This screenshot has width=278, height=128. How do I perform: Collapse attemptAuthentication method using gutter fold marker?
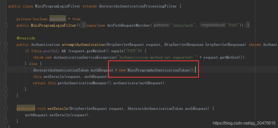[x=6, y=45]
